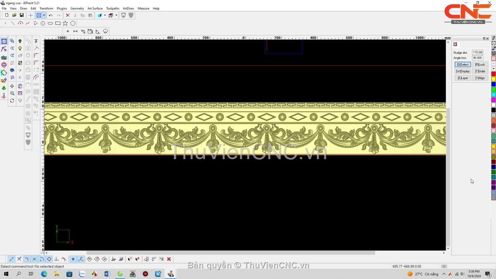The height and width of the screenshot is (279, 496).
Task: Click the Angle Incr. input field
Action: click(477, 58)
